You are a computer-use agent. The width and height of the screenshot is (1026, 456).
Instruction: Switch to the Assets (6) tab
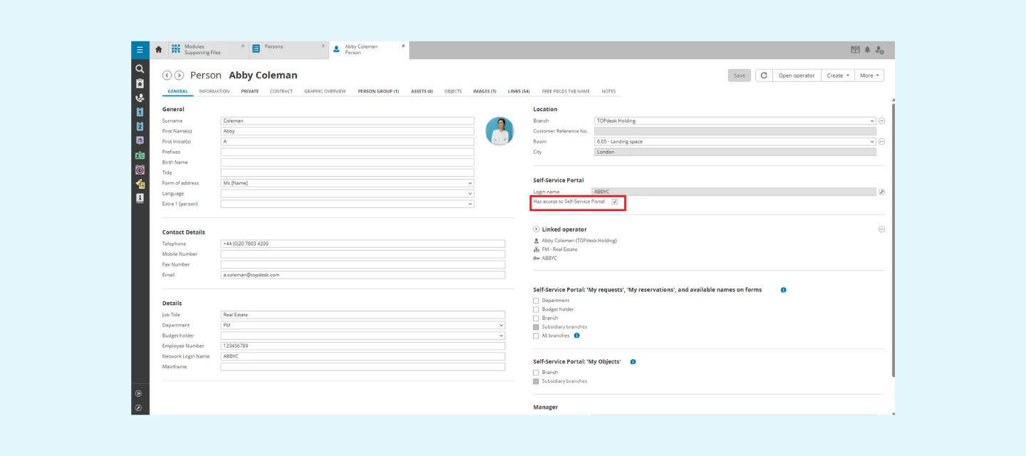click(x=422, y=91)
